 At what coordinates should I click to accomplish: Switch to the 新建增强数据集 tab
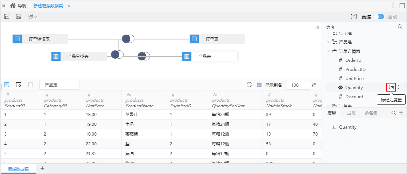48,6
